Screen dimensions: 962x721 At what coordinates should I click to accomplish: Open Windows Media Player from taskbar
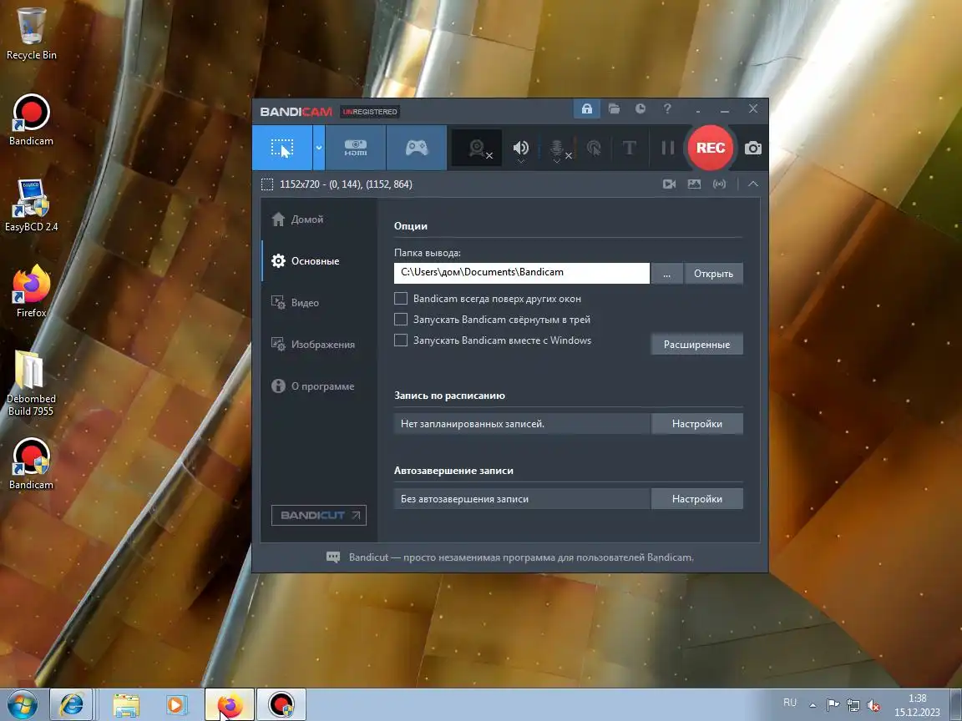pos(177,705)
